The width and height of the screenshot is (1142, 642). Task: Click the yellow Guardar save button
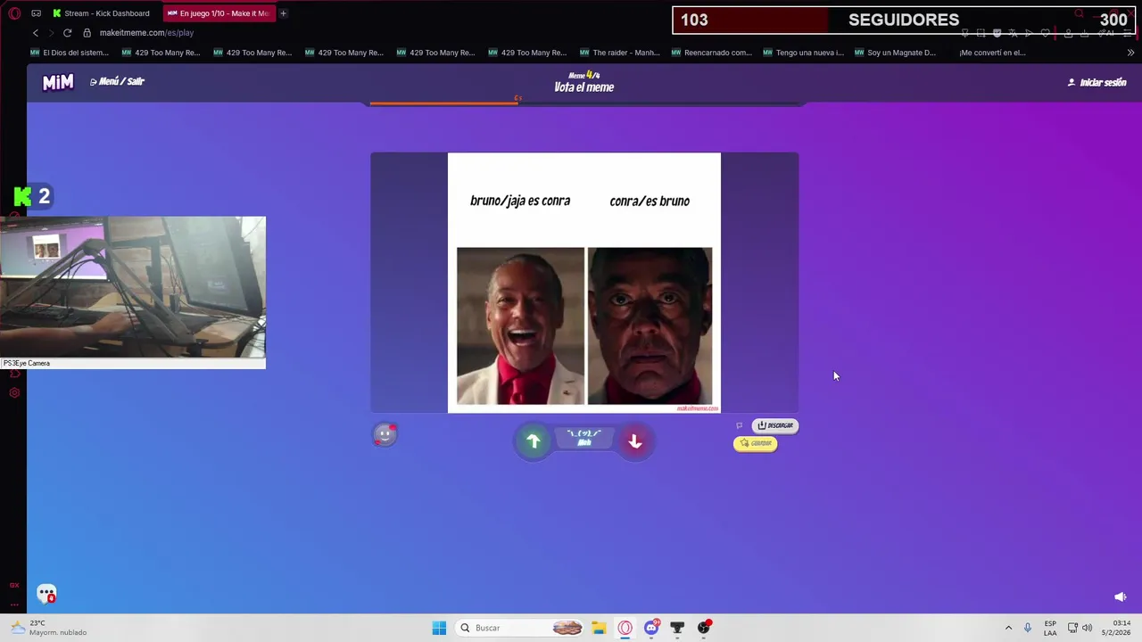756,443
